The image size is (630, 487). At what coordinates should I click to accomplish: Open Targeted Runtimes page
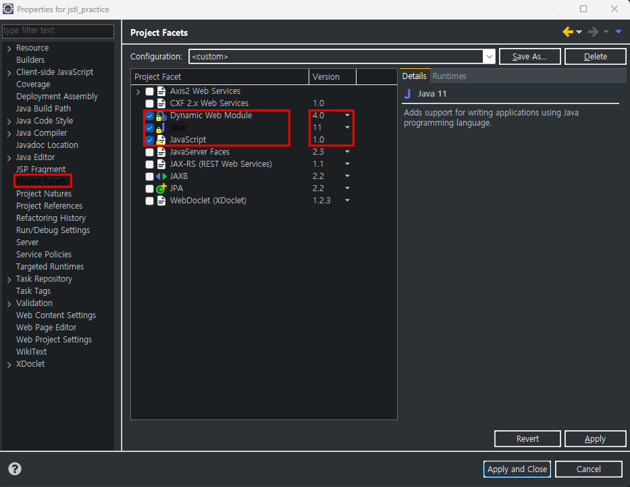coord(50,266)
